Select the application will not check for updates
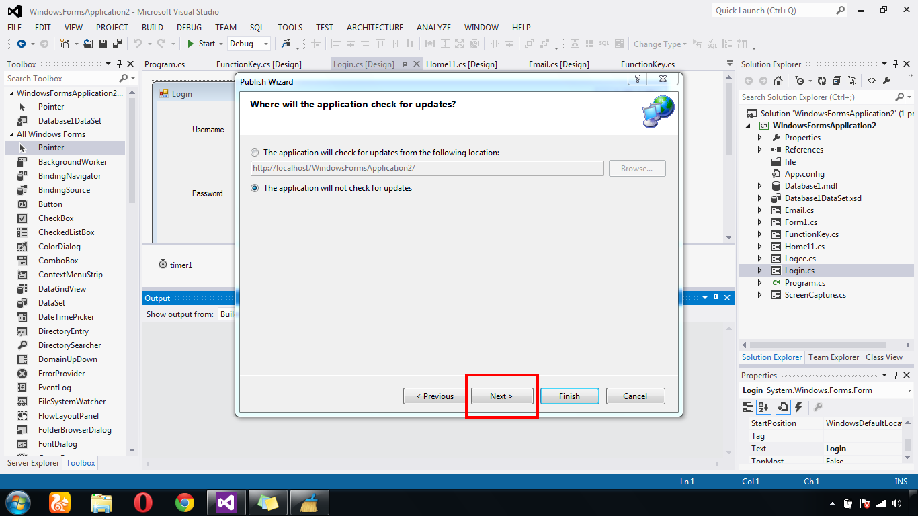This screenshot has height=516, width=918. (x=255, y=188)
